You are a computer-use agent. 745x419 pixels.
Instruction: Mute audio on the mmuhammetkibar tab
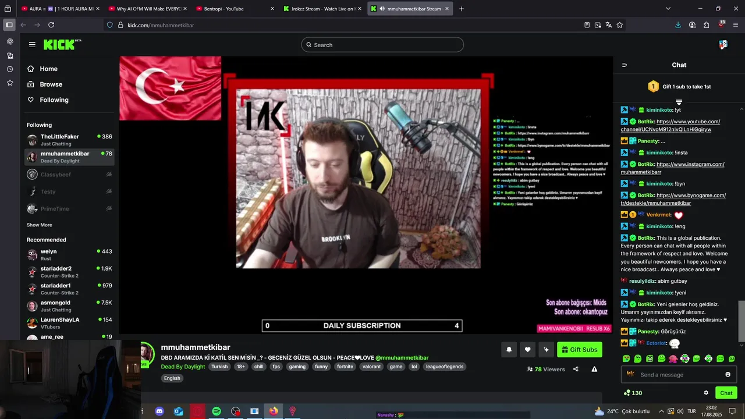[382, 9]
